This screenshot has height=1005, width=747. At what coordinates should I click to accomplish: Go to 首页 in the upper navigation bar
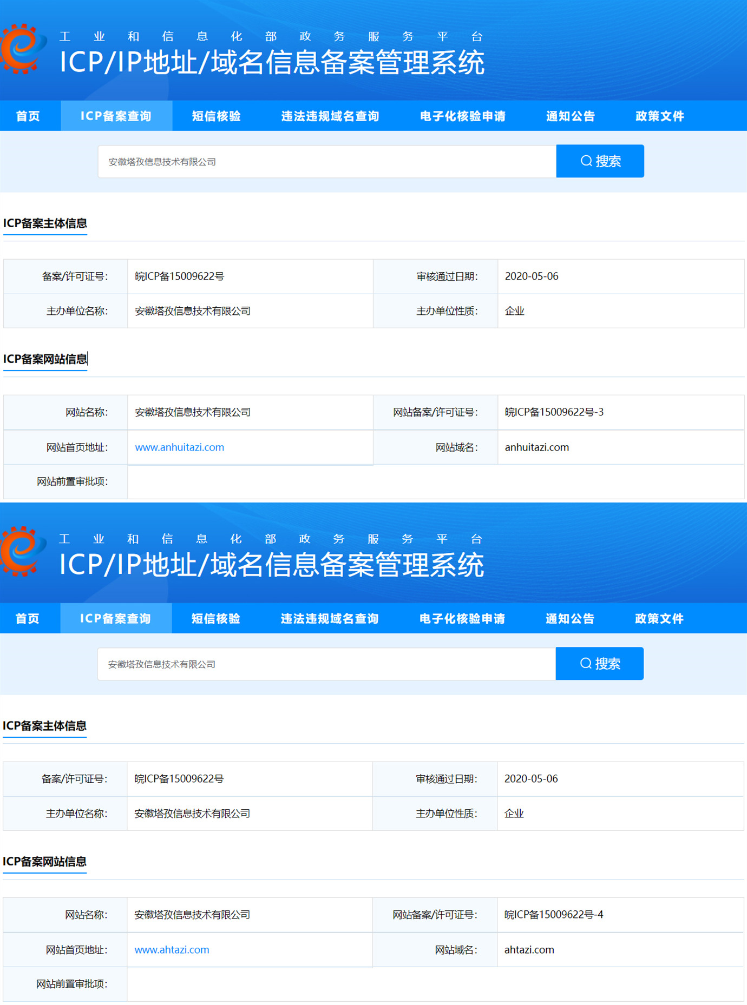[28, 116]
